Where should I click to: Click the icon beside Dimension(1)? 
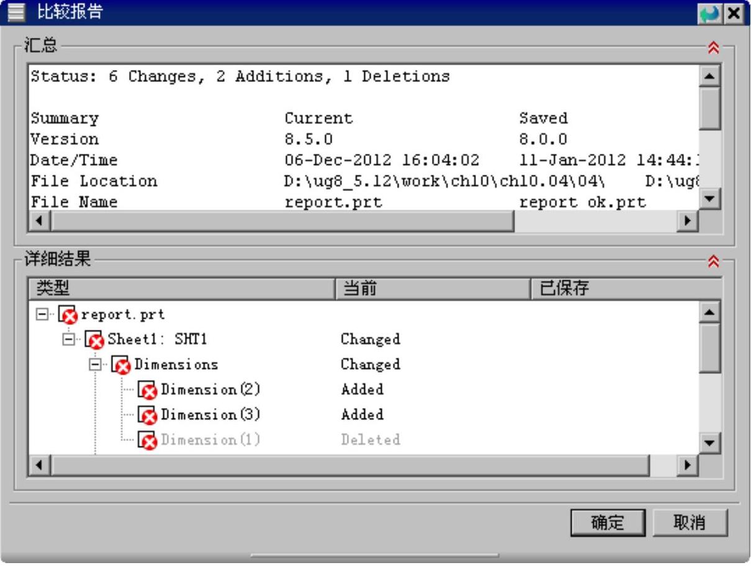[148, 440]
